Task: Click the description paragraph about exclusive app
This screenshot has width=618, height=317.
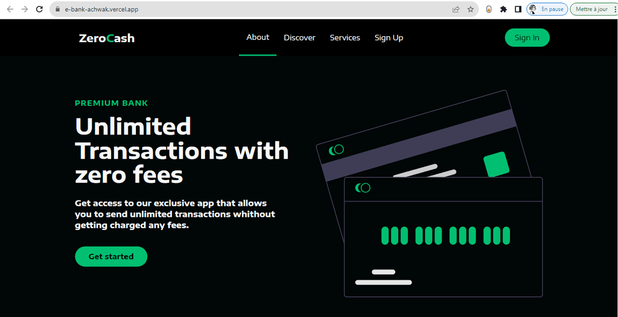Action: (x=175, y=215)
